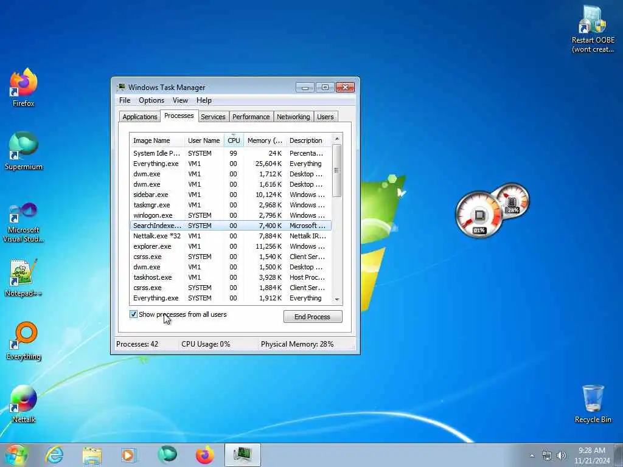Select dwm.exe row using 1,616 K
Image resolution: width=623 pixels, height=467 pixels.
pyautogui.click(x=231, y=184)
